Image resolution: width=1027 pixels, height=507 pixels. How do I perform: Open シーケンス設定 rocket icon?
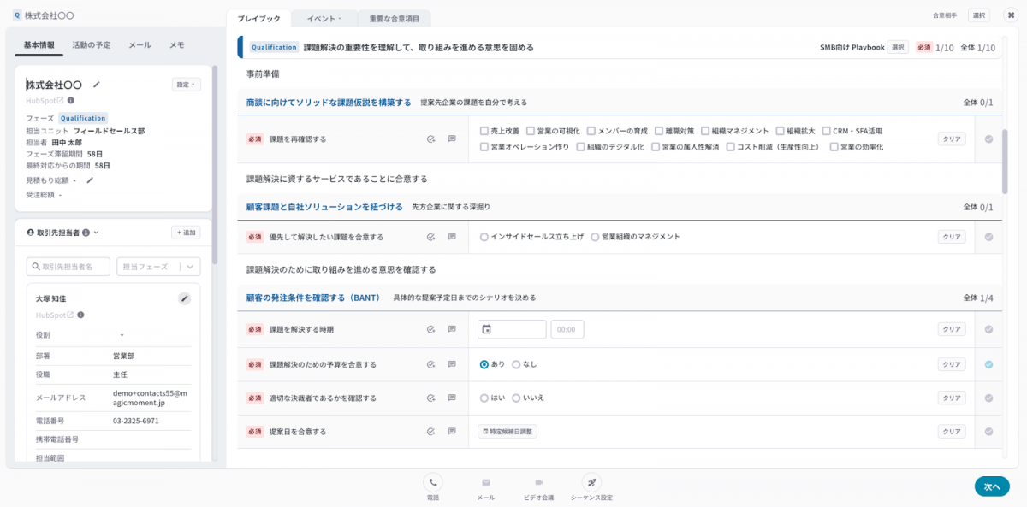click(591, 482)
